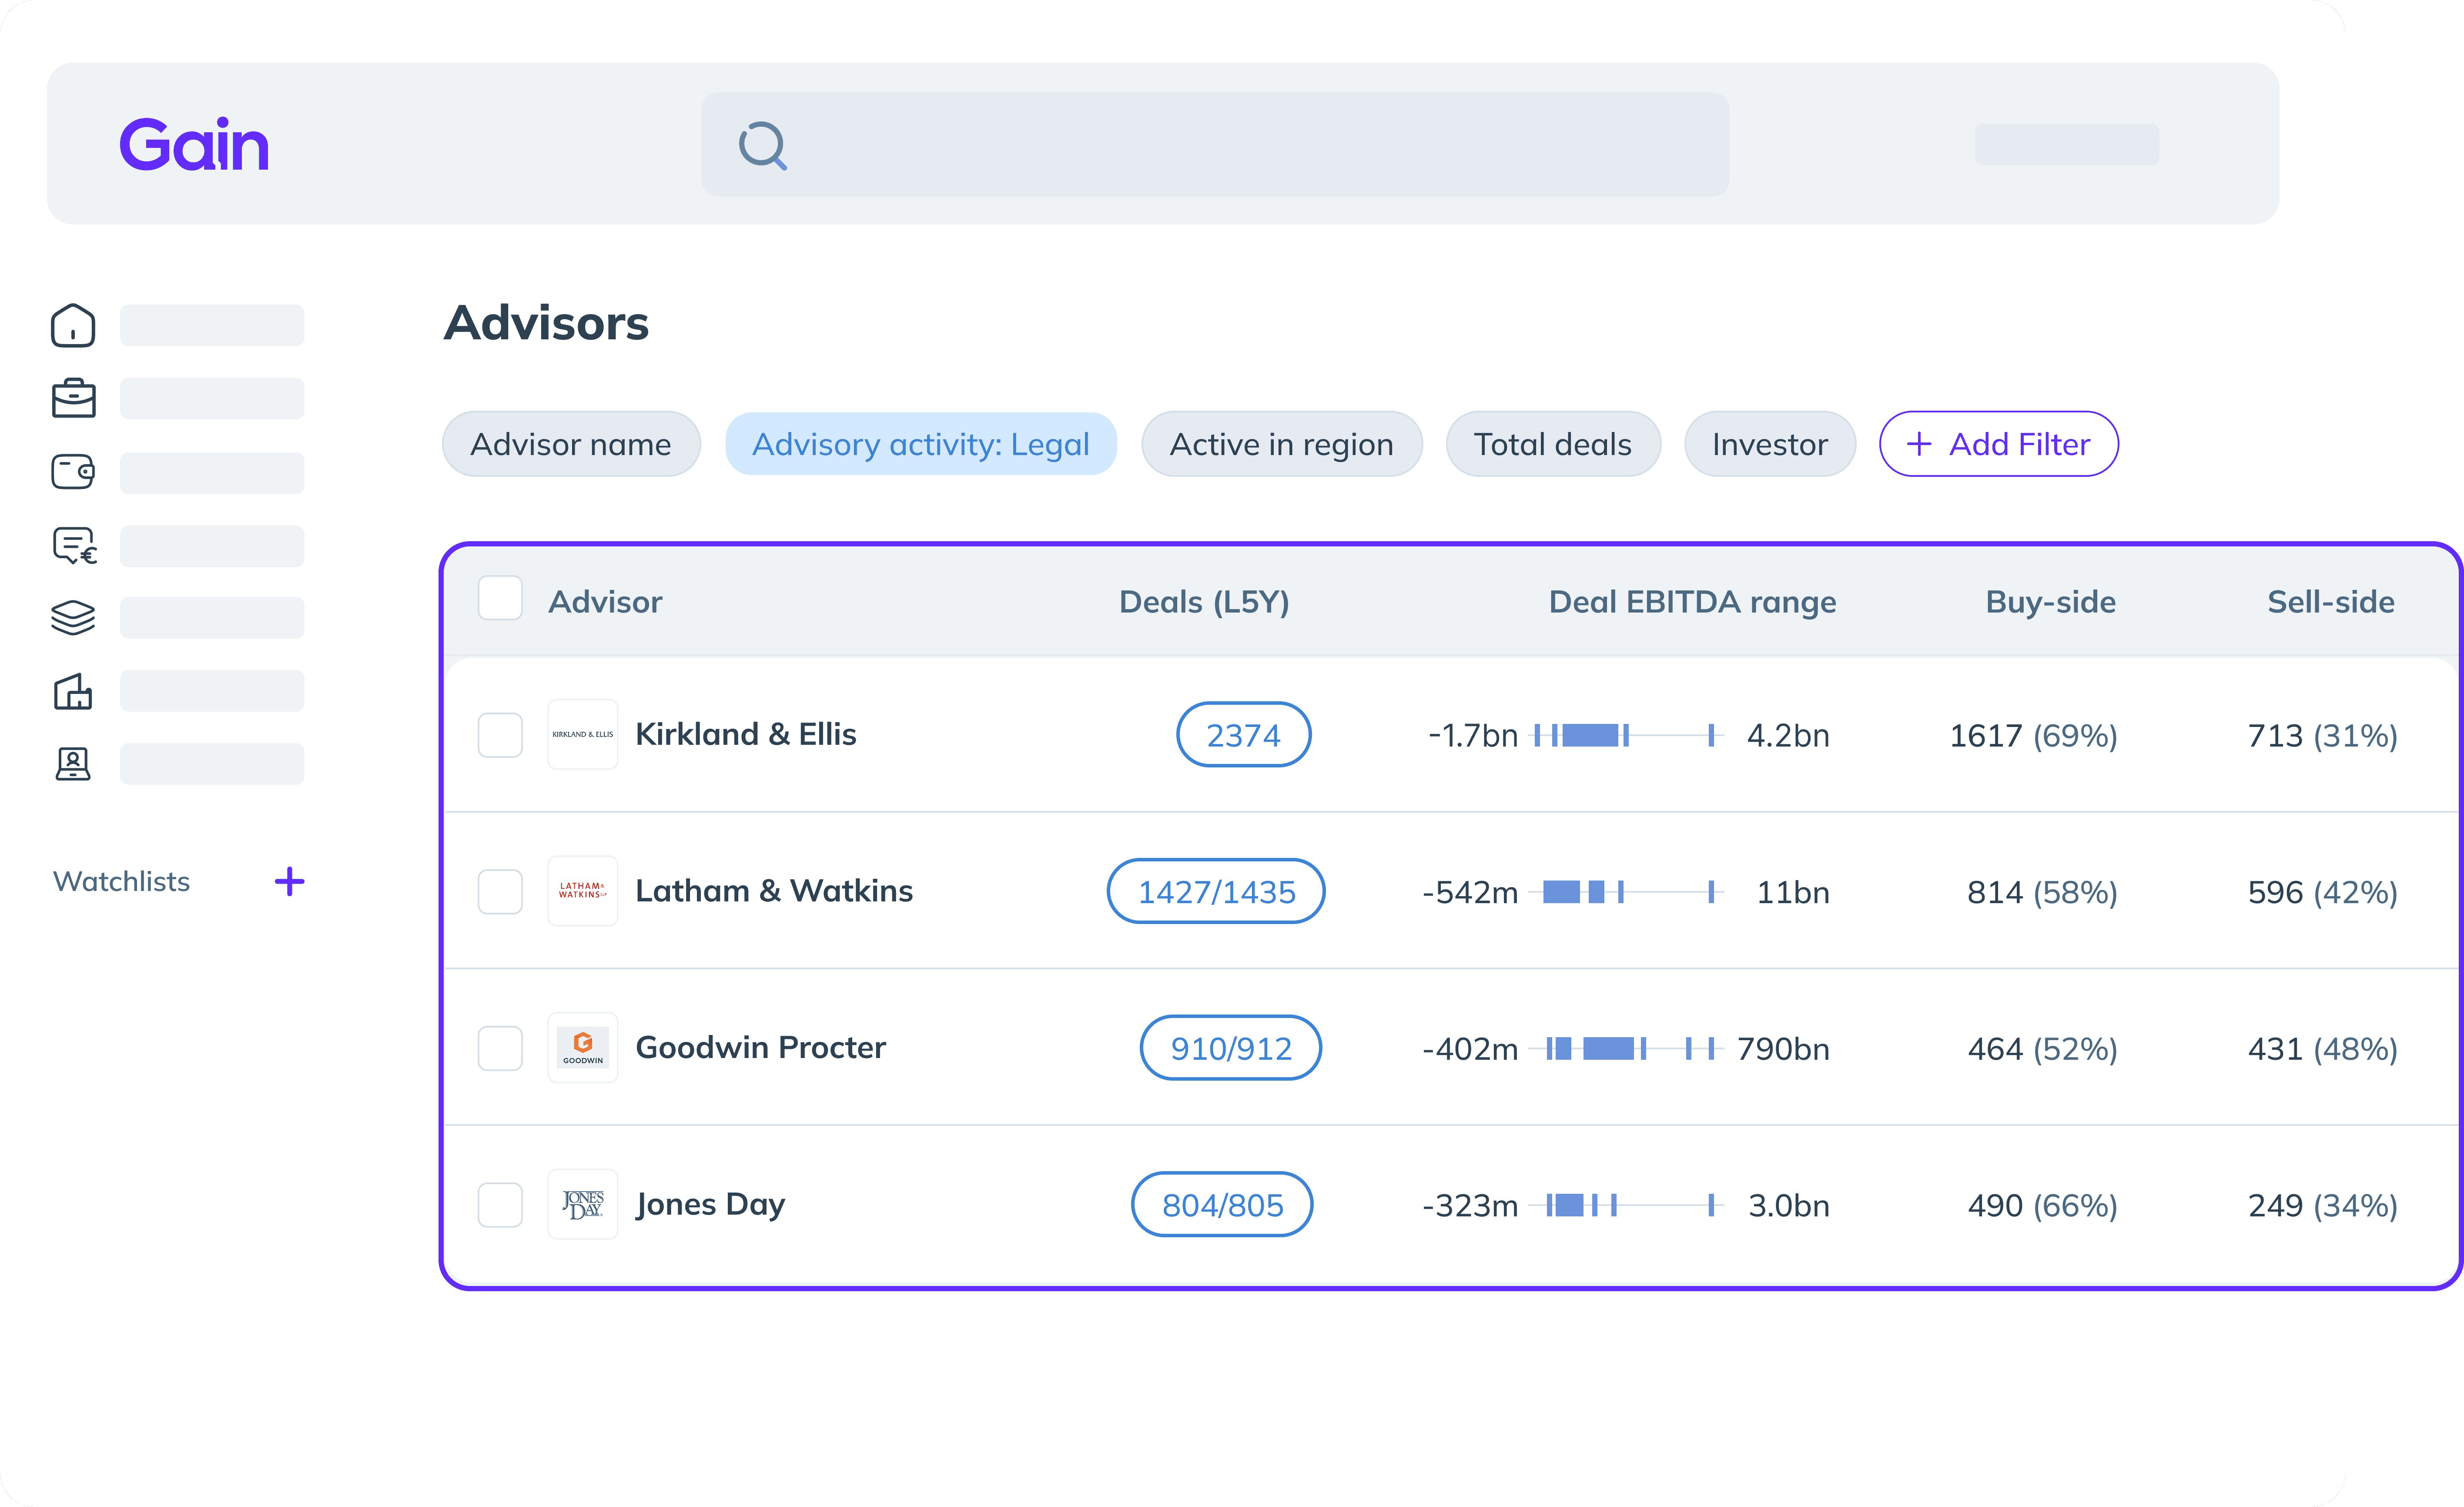
Task: Open the stacked layers sidebar icon
Action: [x=73, y=617]
